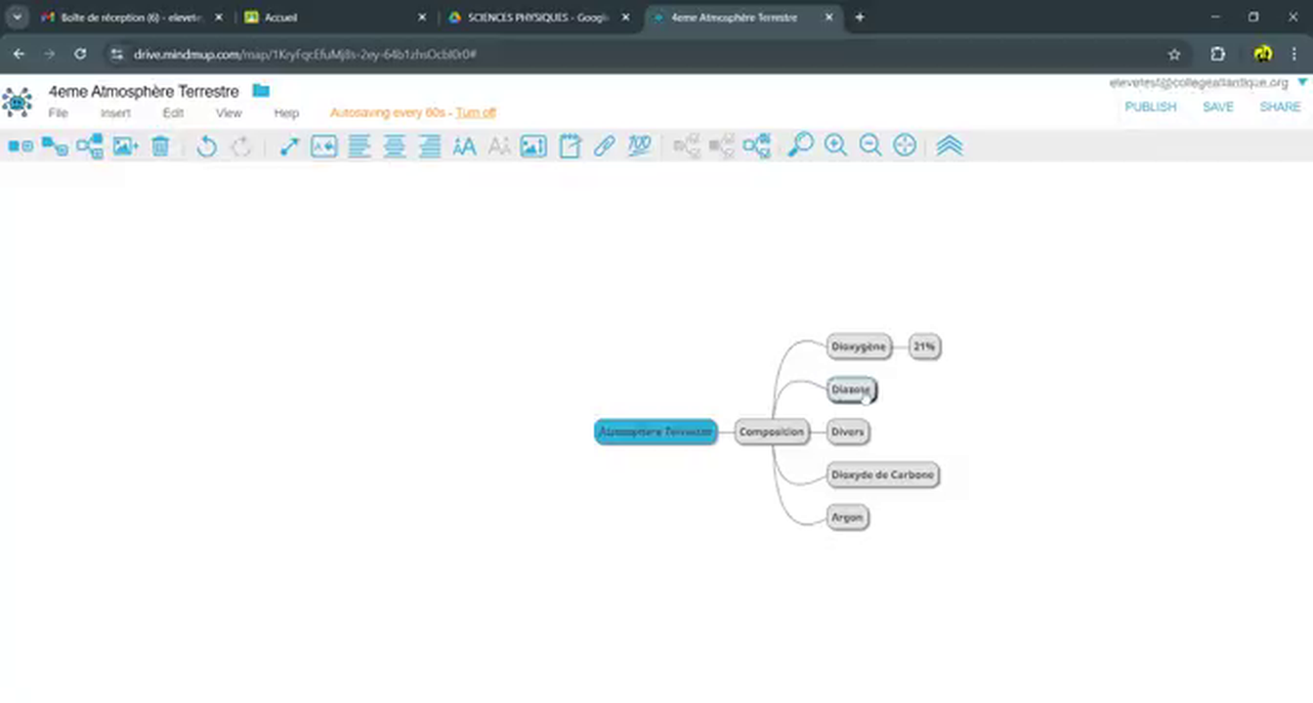Open the Insert menu
Screen dimensions: 1313x703
point(115,113)
